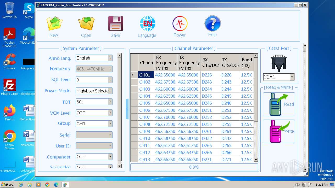335x188 pixels.
Task: Expand the TOT dropdown showing 60s
Action: (x=94, y=102)
